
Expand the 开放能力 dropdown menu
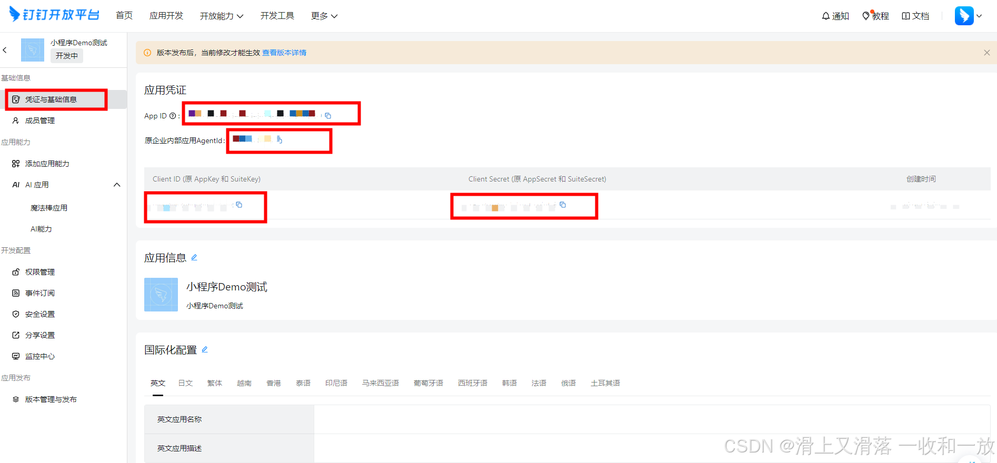pos(222,16)
